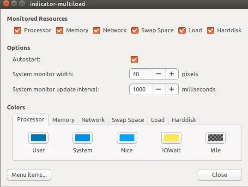Click the 'milliseconds' unit label
This screenshot has width=248, height=187.
(x=199, y=89)
